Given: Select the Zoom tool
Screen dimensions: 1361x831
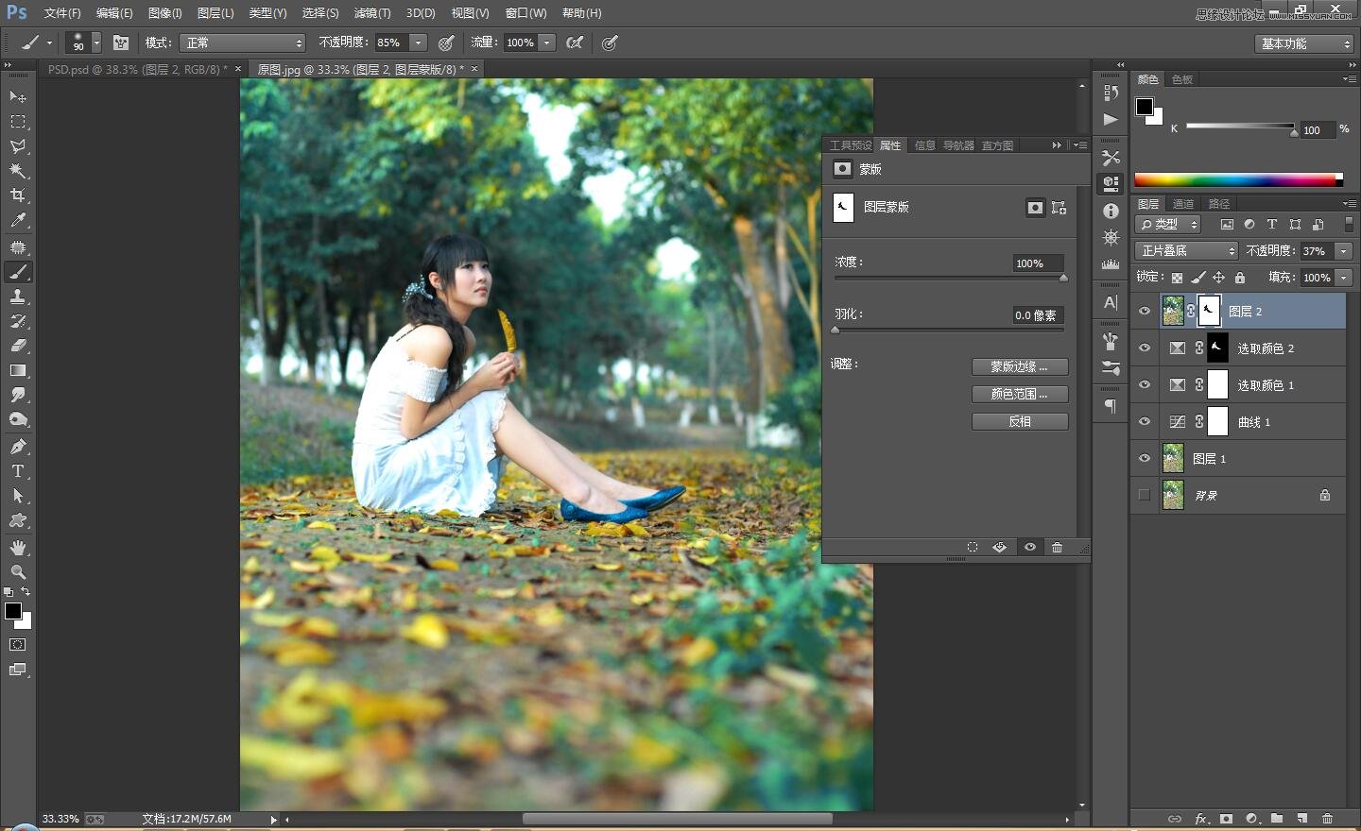Looking at the screenshot, I should pyautogui.click(x=18, y=572).
